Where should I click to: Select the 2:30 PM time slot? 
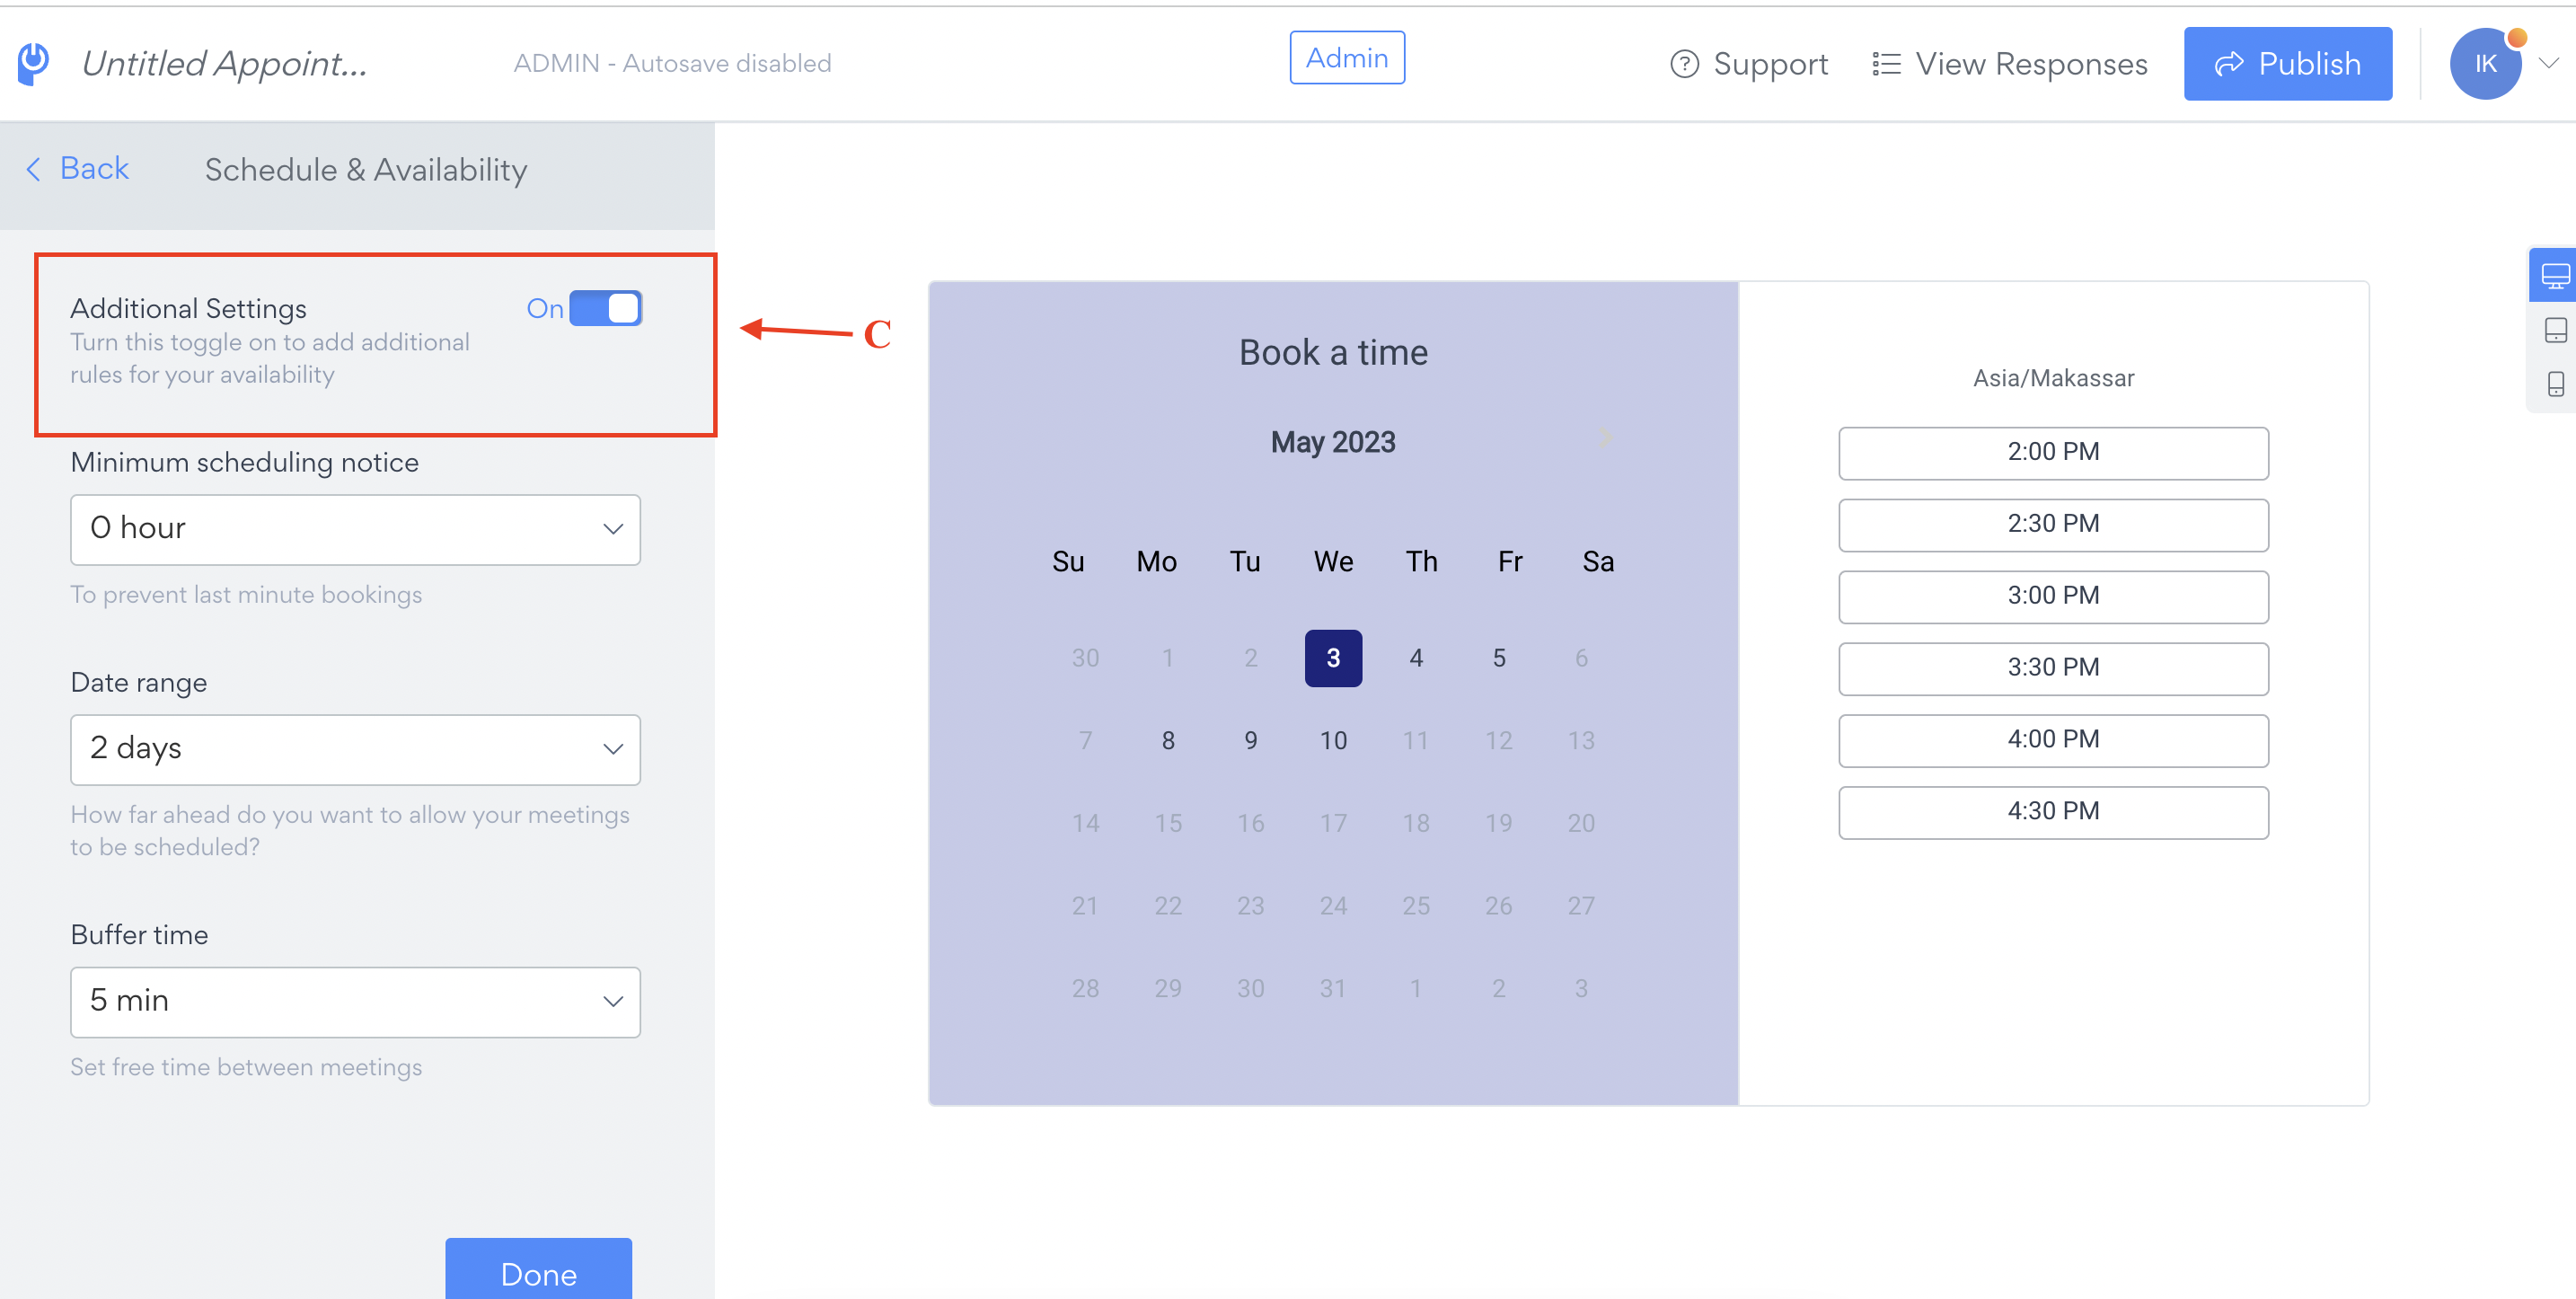pos(2052,524)
